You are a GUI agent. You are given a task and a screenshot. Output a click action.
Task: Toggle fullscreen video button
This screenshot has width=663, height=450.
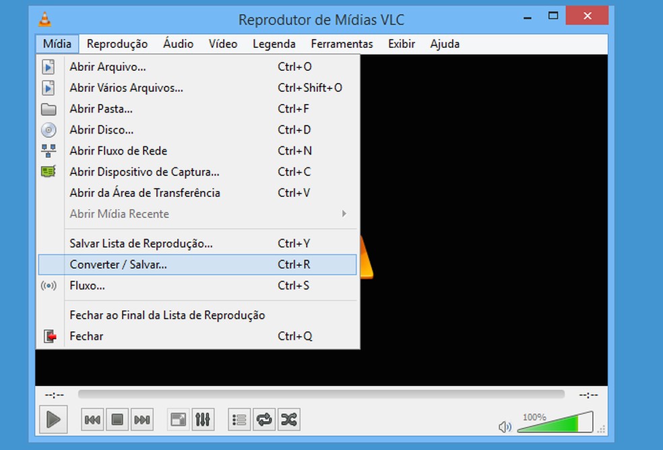point(179,420)
